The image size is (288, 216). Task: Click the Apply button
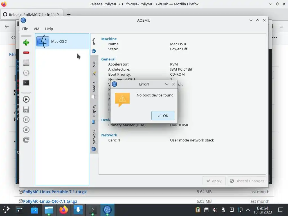tap(214, 181)
